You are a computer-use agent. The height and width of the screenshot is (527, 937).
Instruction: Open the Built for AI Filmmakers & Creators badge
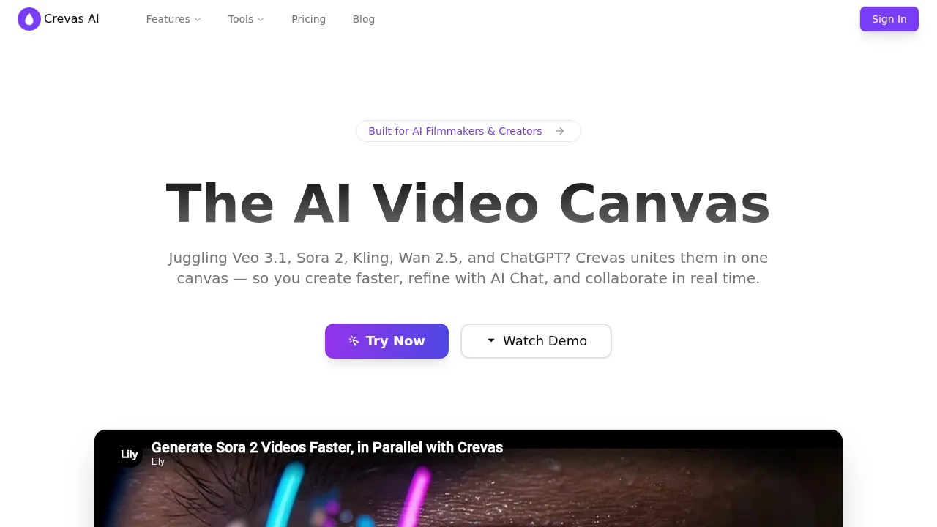click(x=468, y=131)
